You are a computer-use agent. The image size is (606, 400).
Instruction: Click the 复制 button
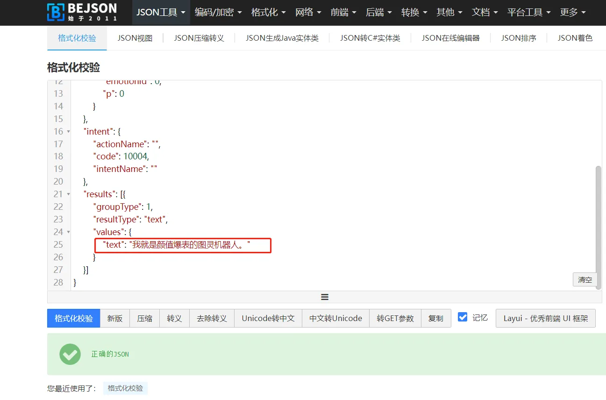pos(436,318)
